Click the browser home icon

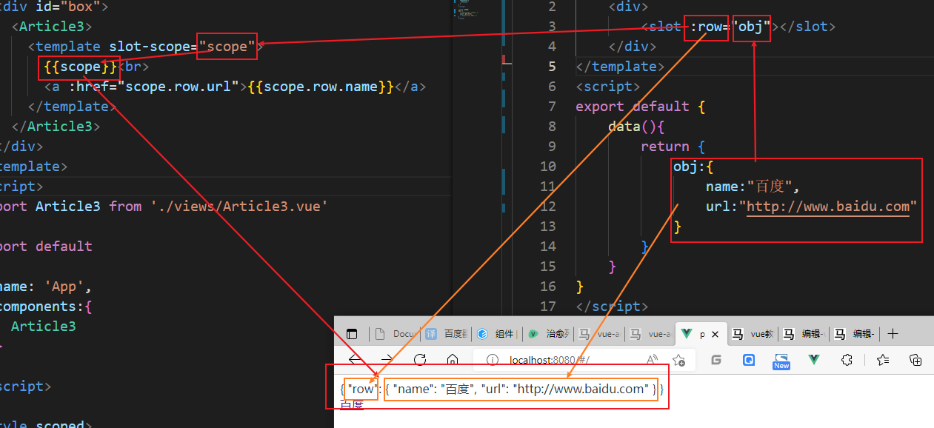452,360
